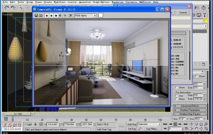213x134 pixels.
Task: Click the yellow object color swatch
Action: point(206,21)
